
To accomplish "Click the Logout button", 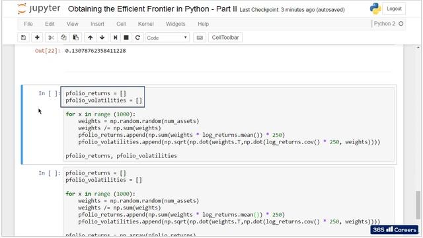I will click(x=394, y=9).
